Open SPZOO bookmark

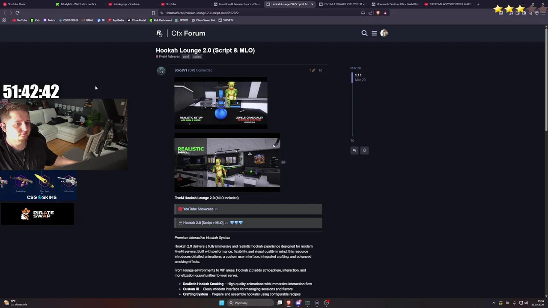tap(182, 20)
